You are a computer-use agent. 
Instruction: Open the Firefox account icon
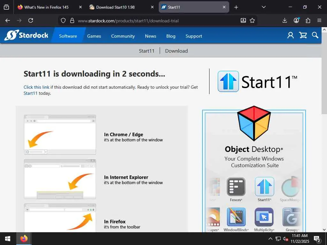coord(296,20)
